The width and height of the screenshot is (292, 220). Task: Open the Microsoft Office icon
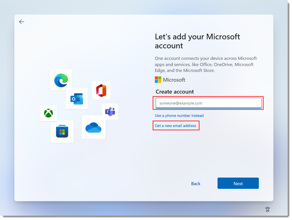pos(101,90)
